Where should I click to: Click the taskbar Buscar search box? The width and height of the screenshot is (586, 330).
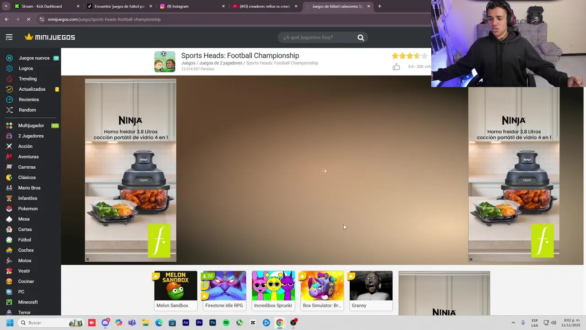coord(51,323)
